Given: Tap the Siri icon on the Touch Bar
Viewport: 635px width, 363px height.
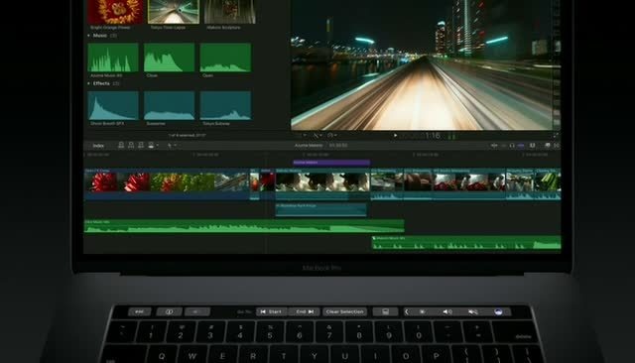Looking at the screenshot, I should [498, 311].
